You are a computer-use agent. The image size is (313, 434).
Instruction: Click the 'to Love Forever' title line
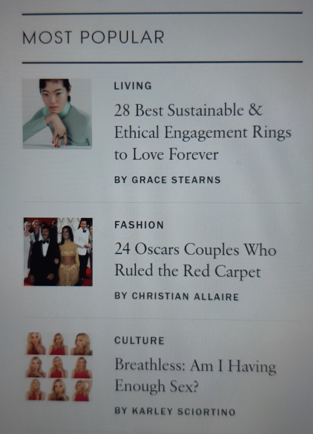tap(167, 154)
